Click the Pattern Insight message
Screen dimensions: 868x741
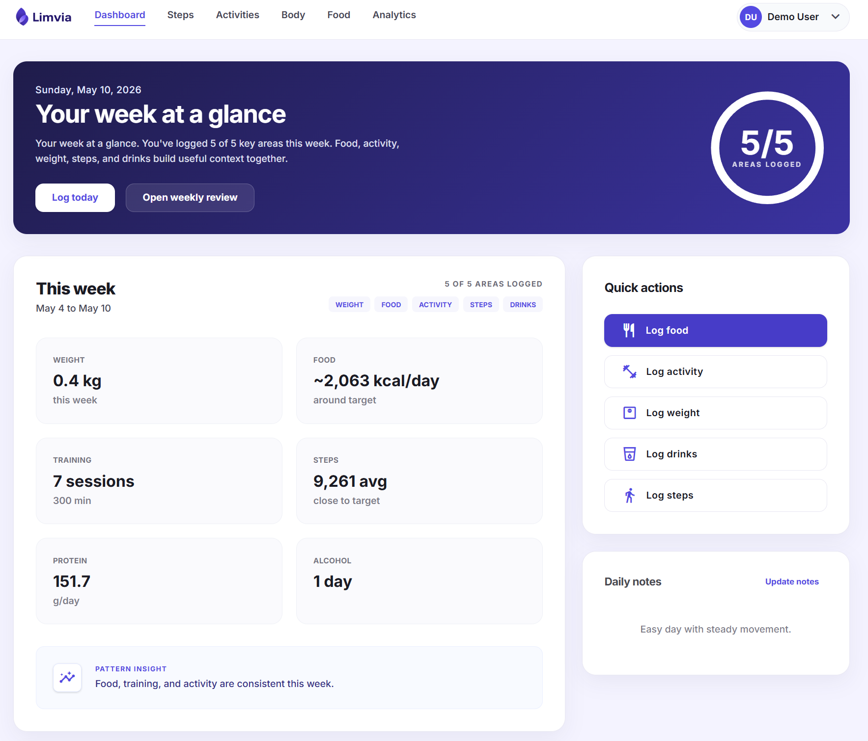[214, 684]
